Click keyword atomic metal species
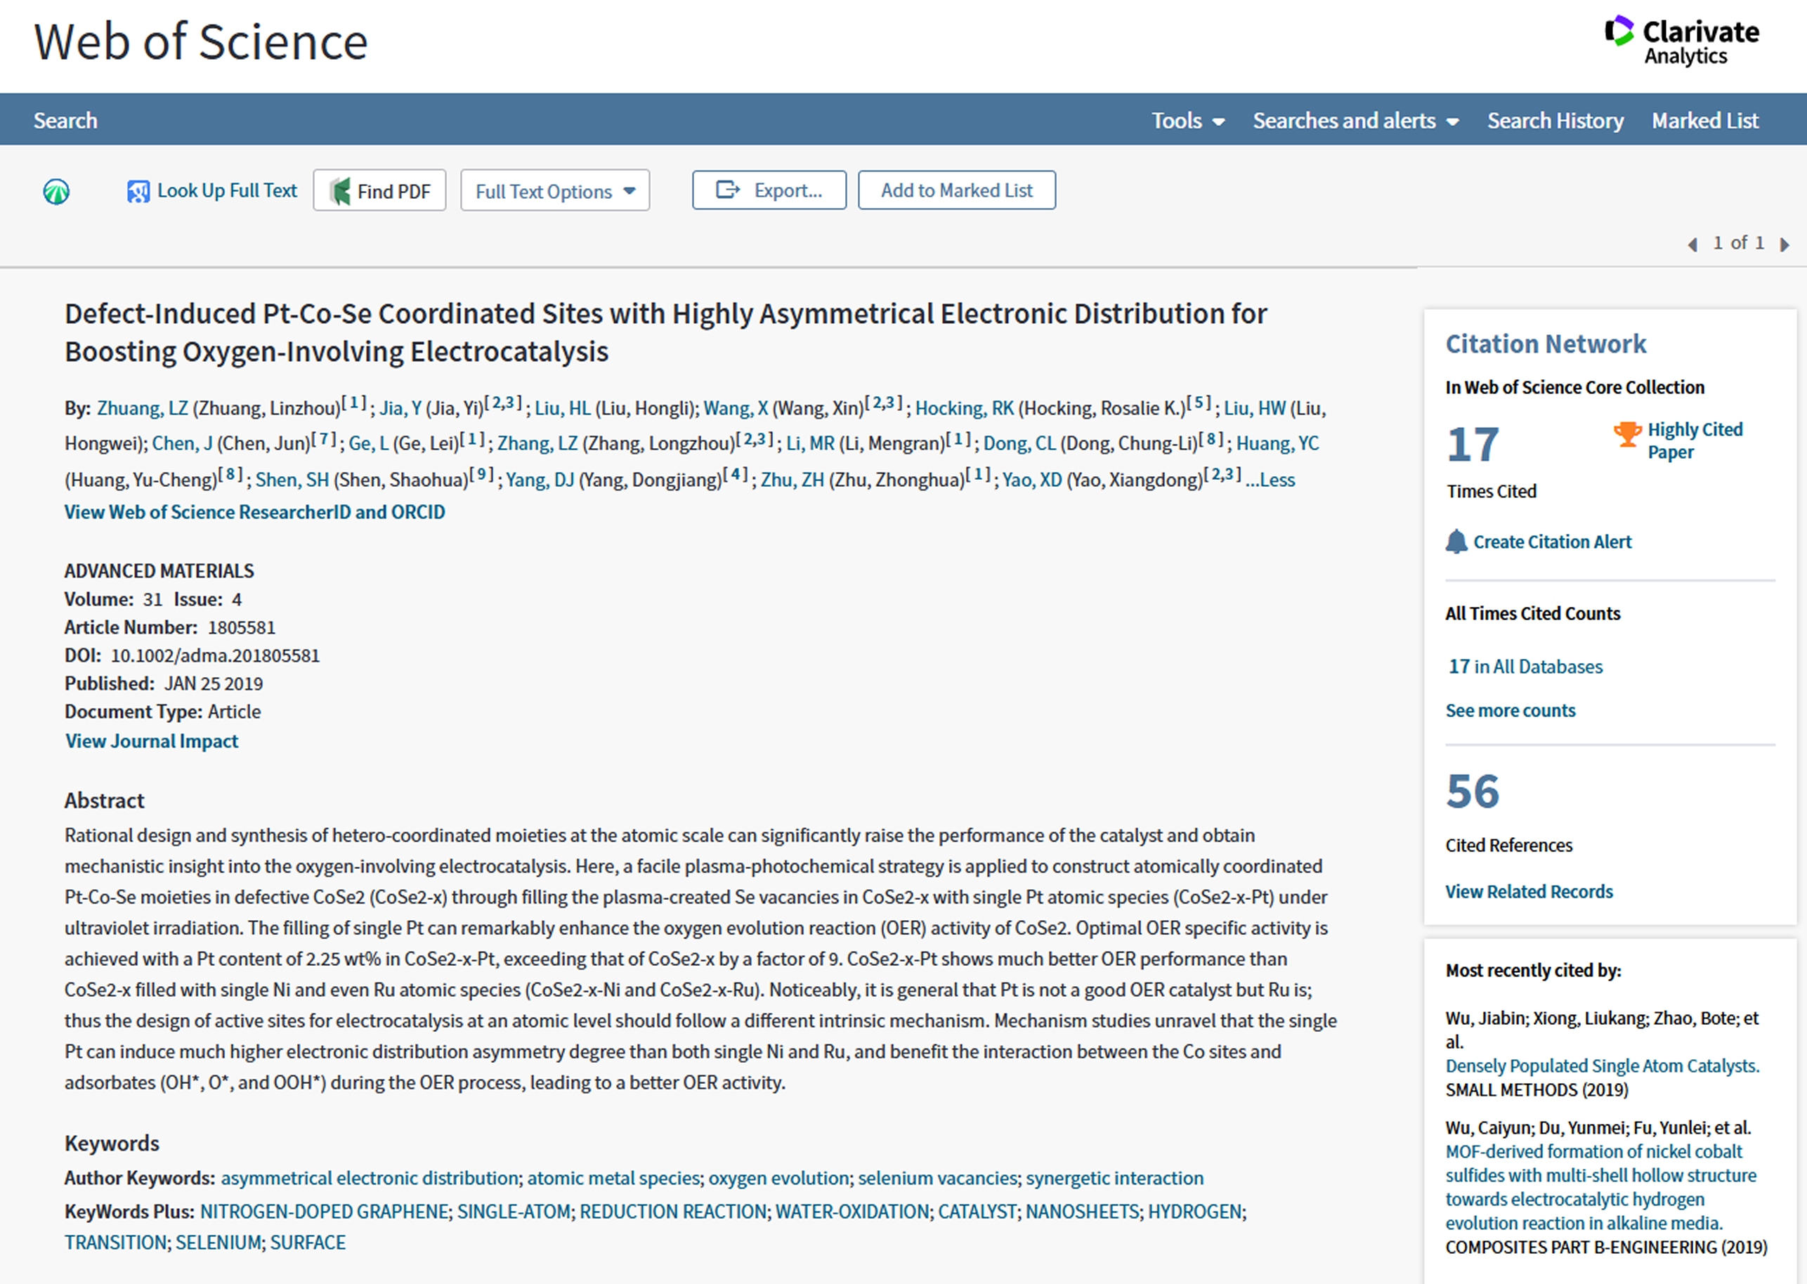Image resolution: width=1807 pixels, height=1284 pixels. (x=613, y=1178)
